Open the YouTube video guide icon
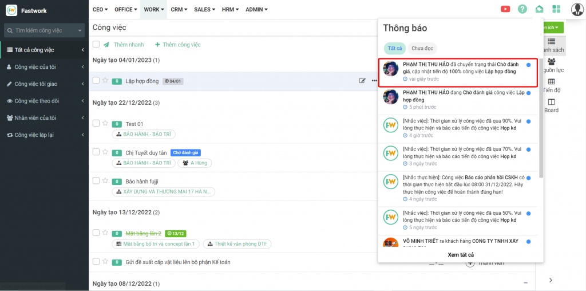586x291 pixels. click(x=505, y=9)
